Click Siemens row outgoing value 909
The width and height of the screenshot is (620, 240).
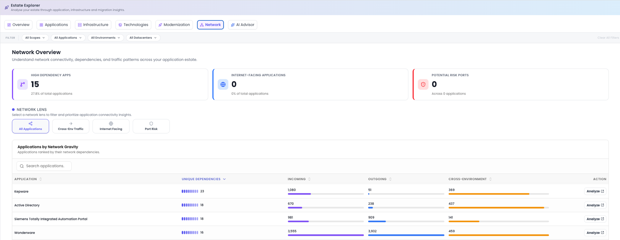tap(371, 218)
